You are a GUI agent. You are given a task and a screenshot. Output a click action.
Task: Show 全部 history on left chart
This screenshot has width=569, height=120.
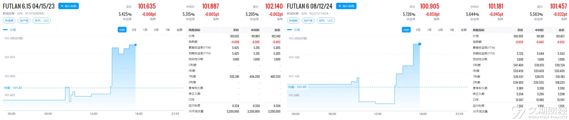point(179,30)
